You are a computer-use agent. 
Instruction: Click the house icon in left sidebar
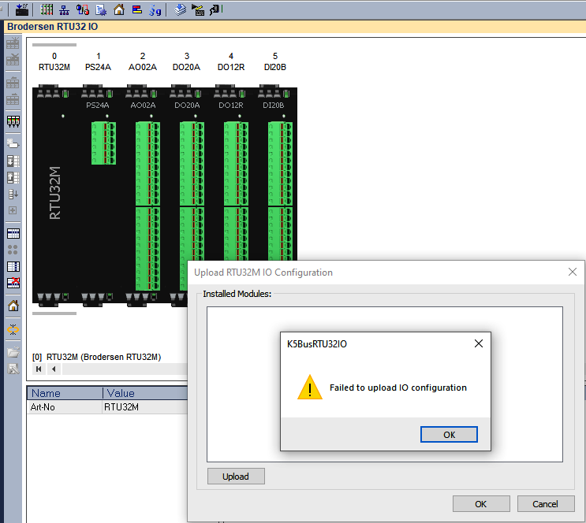point(13,306)
